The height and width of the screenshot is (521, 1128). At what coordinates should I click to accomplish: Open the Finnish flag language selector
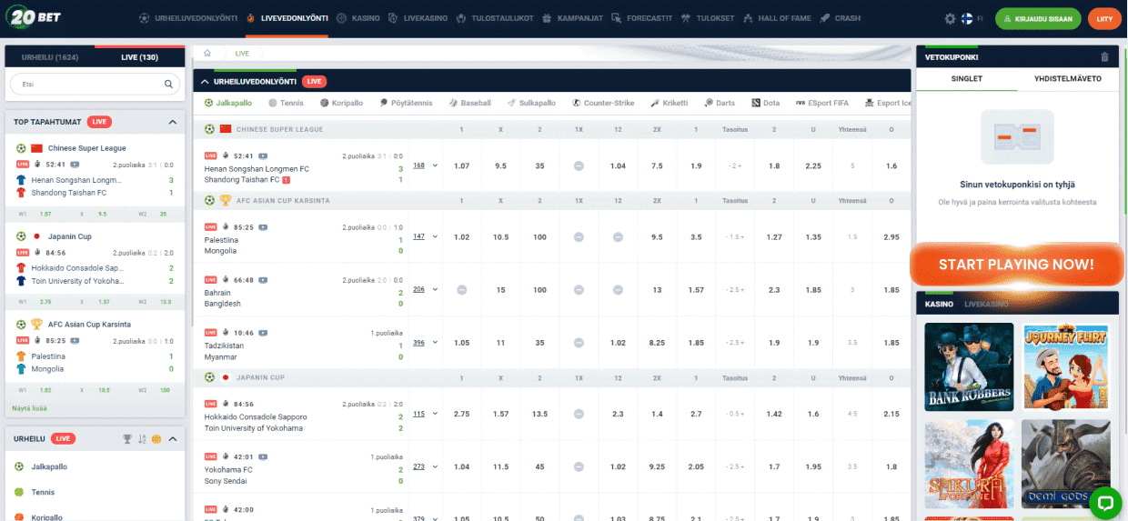969,18
